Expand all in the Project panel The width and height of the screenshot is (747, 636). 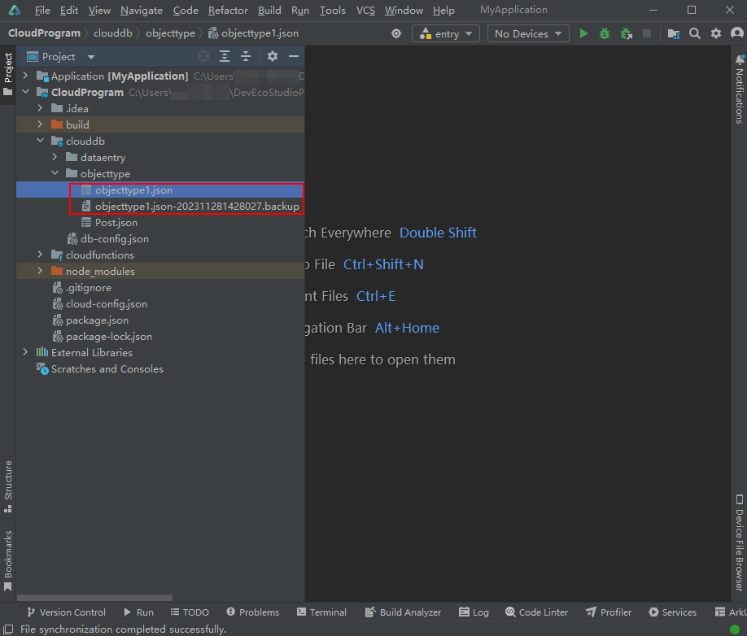pyautogui.click(x=225, y=56)
